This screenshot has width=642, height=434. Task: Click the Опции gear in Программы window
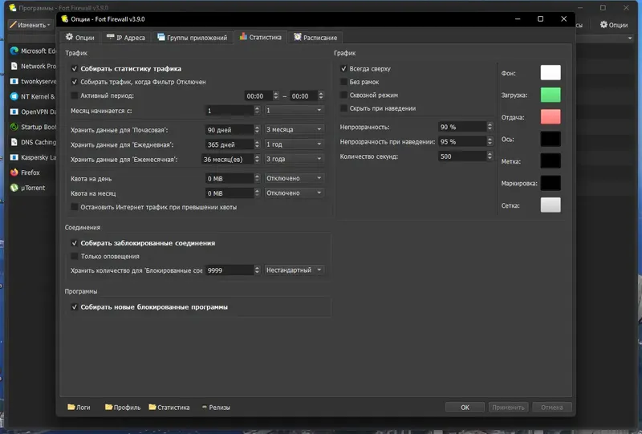click(x=603, y=25)
